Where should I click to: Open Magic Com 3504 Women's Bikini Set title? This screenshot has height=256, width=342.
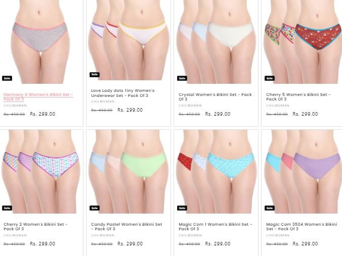point(302,226)
